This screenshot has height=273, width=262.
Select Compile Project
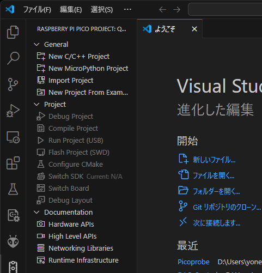click(x=81, y=129)
